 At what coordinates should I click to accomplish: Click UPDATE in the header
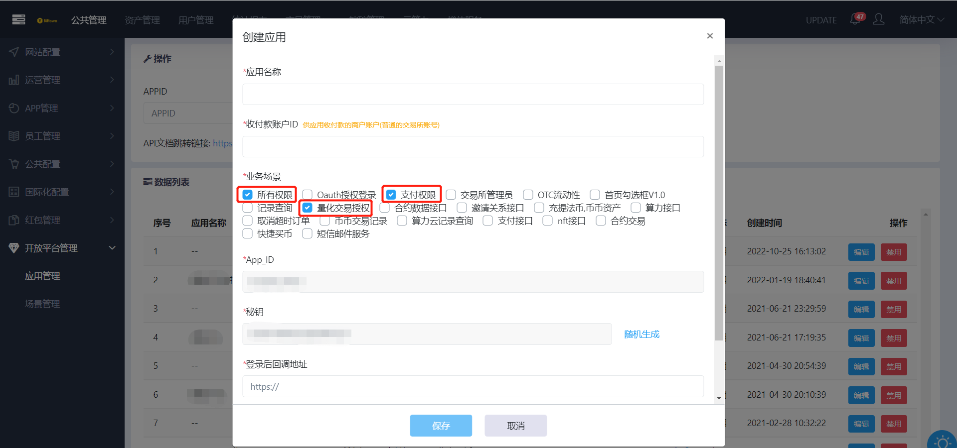821,20
